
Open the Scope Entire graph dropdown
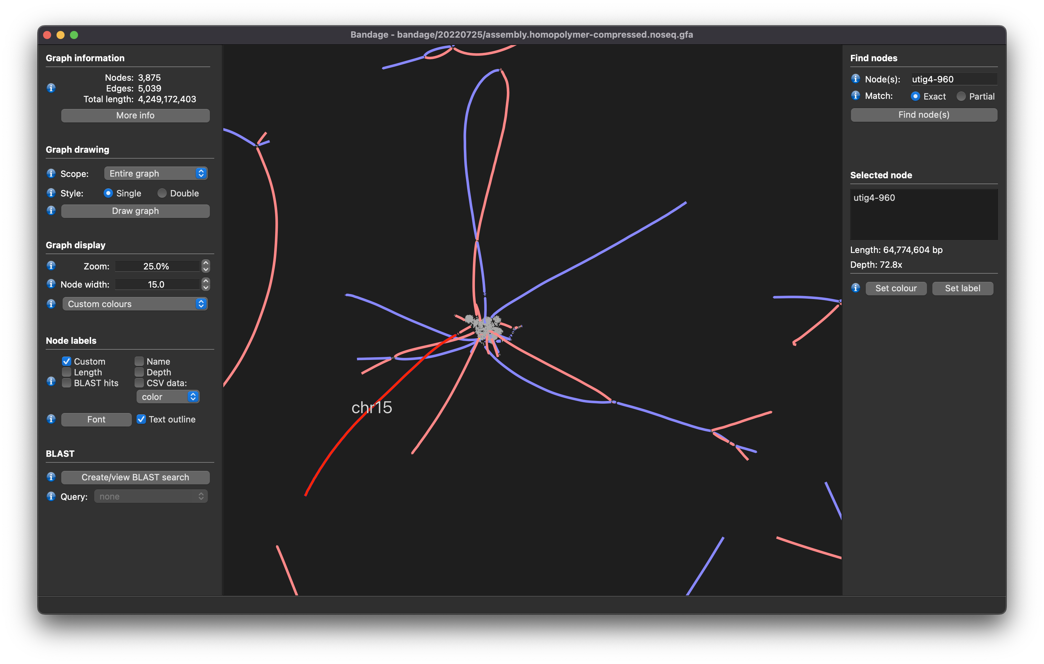click(x=156, y=174)
